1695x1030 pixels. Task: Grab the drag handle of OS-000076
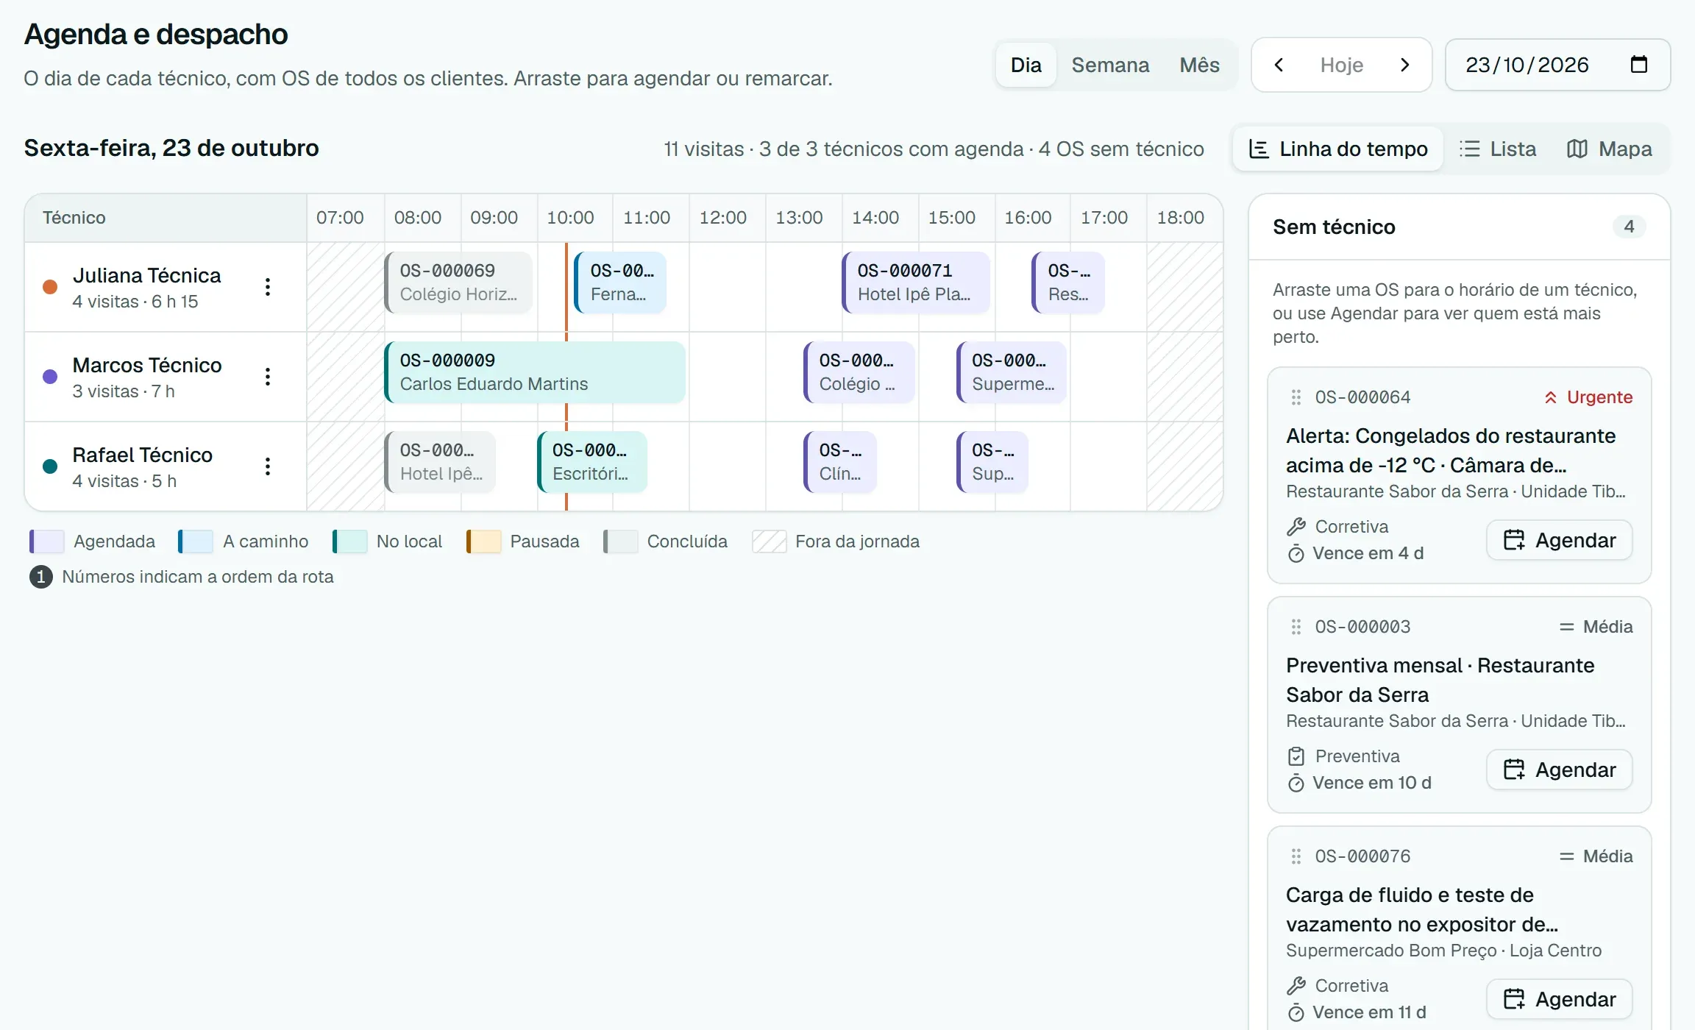(x=1296, y=856)
